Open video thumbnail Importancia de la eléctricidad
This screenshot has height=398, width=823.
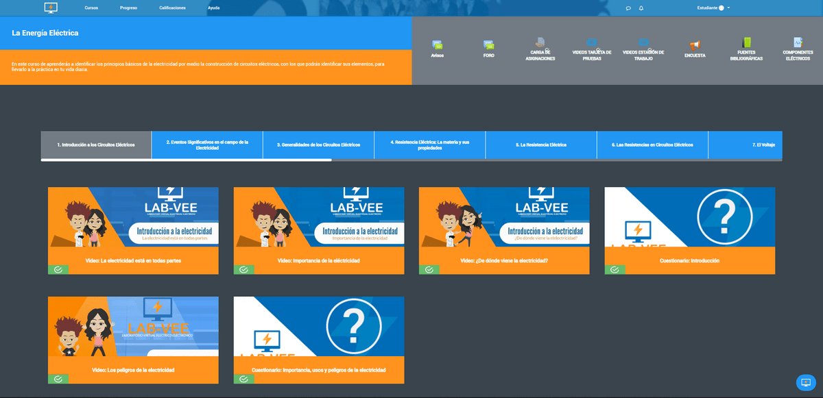click(319, 217)
